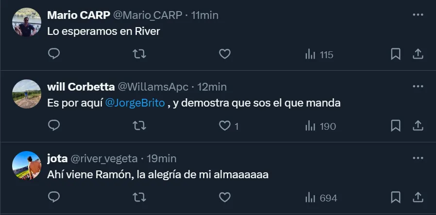View analytics showing 694 views
436x215 pixels.
[x=320, y=198]
